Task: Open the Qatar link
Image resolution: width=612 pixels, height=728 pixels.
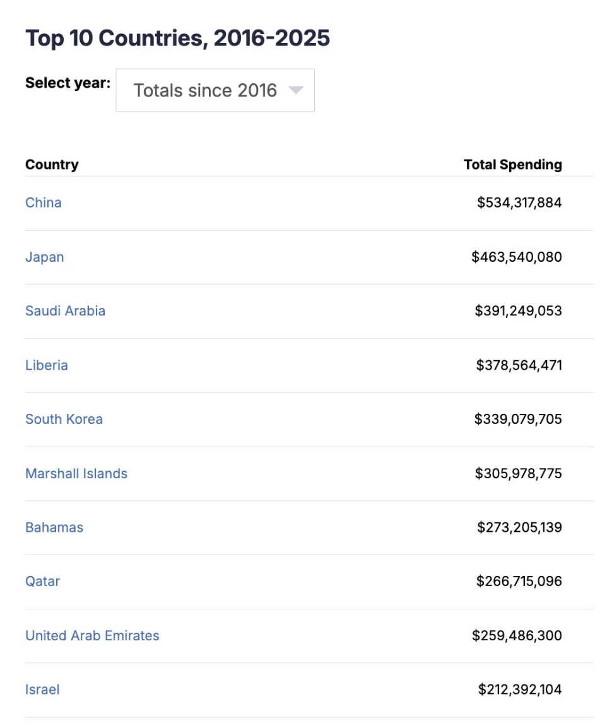Action: coord(43,581)
